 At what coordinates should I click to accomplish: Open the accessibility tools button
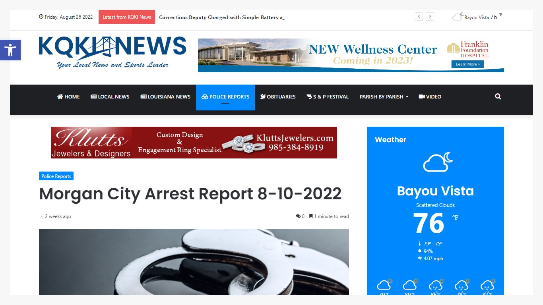10,50
